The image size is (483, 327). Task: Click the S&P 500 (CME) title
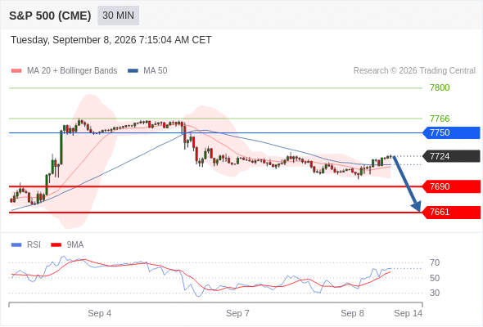pyautogui.click(x=50, y=16)
